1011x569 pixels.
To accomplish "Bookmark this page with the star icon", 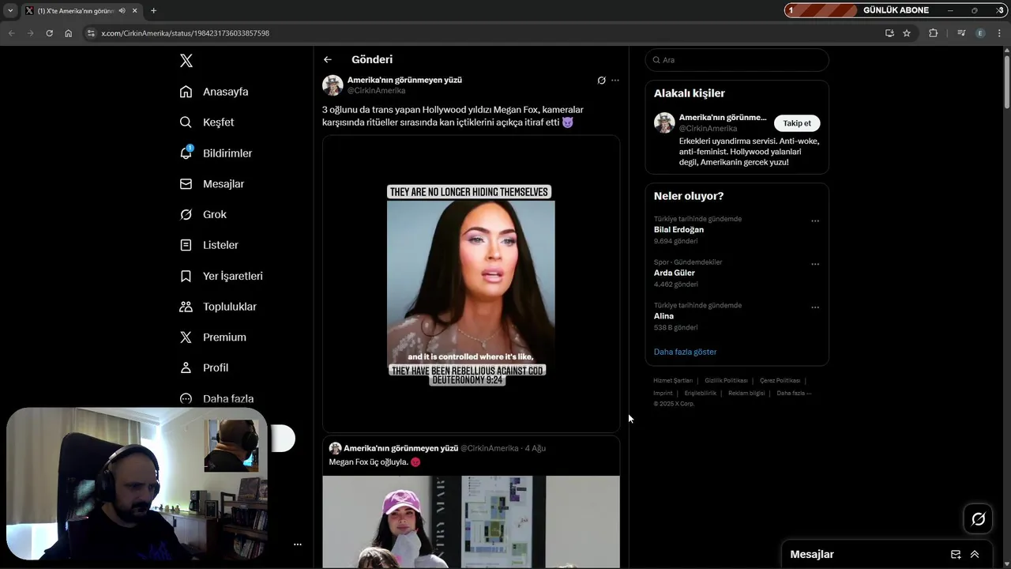I will coord(907,33).
